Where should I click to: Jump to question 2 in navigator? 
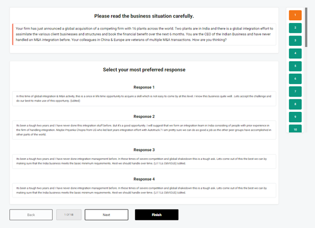(x=295, y=28)
